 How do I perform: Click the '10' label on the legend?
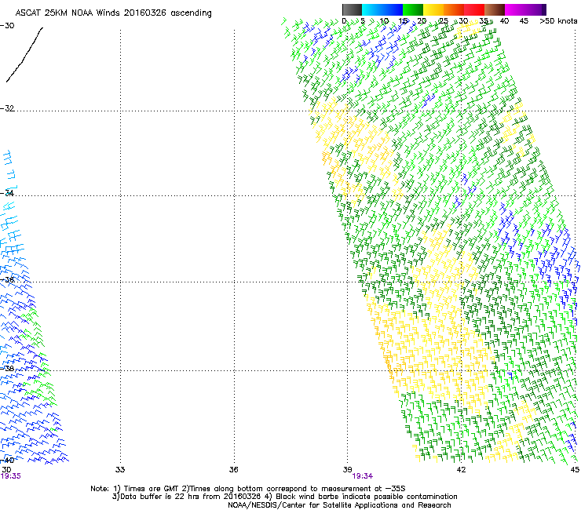pos(384,21)
